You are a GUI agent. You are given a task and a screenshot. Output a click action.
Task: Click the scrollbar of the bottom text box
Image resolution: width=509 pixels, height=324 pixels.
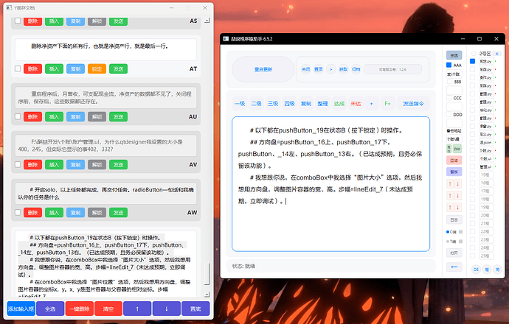pos(207,274)
